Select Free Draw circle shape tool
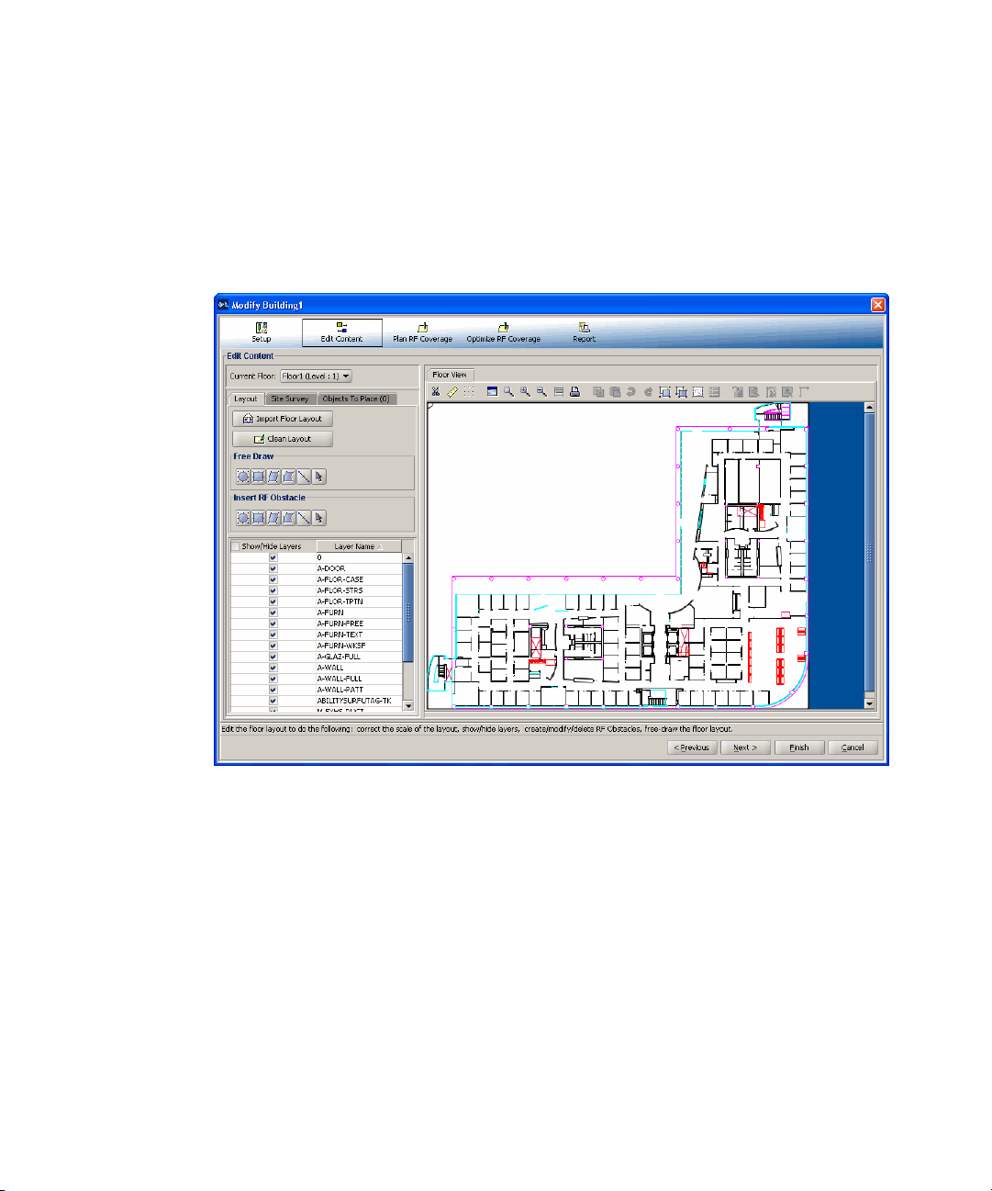 243,477
